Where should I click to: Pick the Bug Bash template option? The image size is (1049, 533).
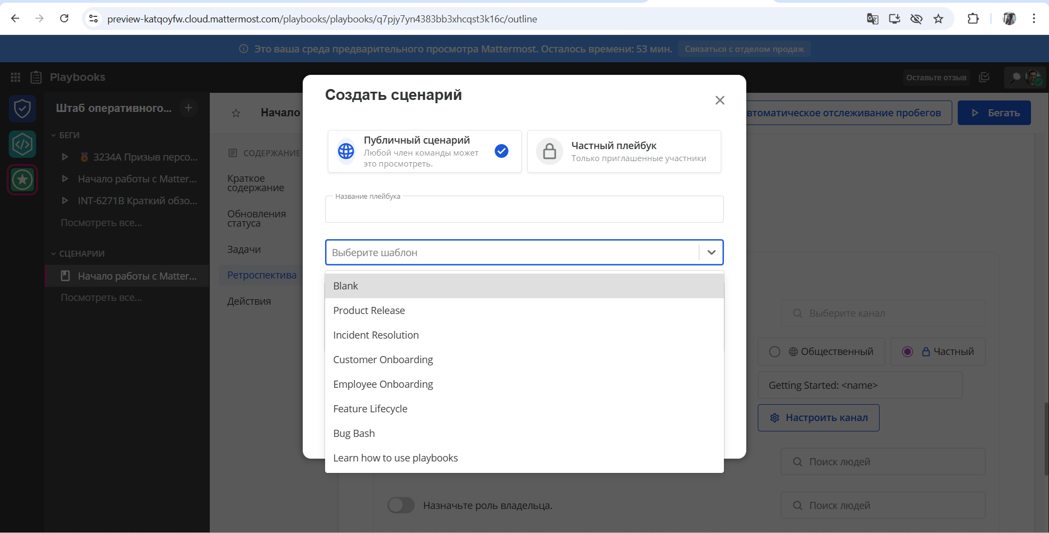[x=354, y=434]
